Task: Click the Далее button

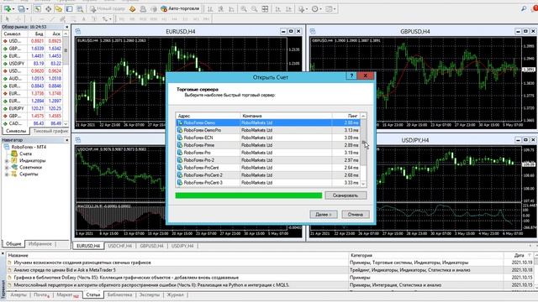Action: [x=323, y=215]
